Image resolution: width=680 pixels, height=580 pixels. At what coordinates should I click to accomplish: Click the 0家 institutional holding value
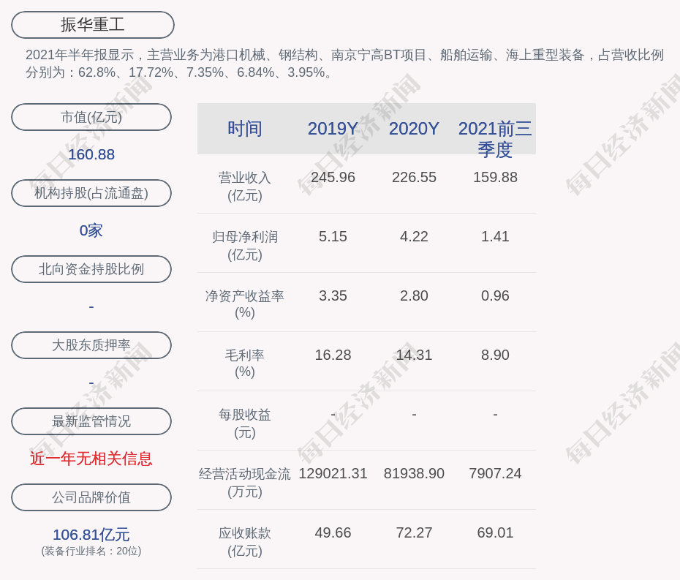tap(91, 230)
